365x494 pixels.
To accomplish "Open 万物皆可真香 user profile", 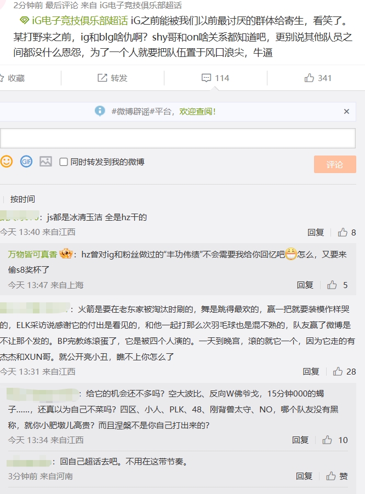I will coord(32,254).
